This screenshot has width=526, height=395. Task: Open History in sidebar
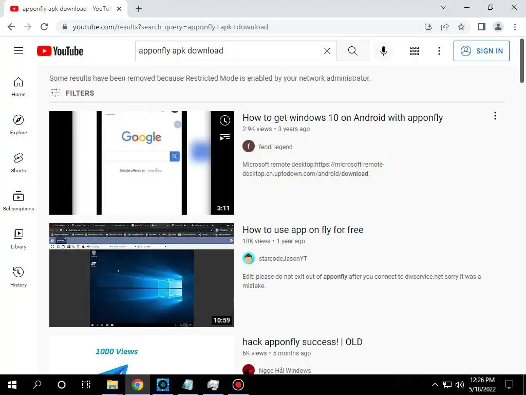tap(18, 277)
